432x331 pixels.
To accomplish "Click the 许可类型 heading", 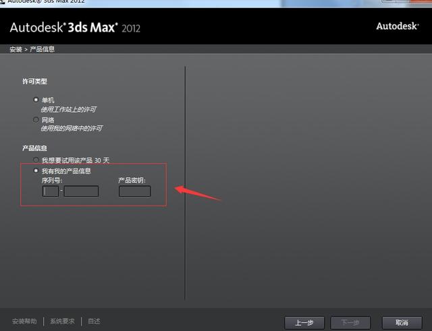I will coord(34,82).
